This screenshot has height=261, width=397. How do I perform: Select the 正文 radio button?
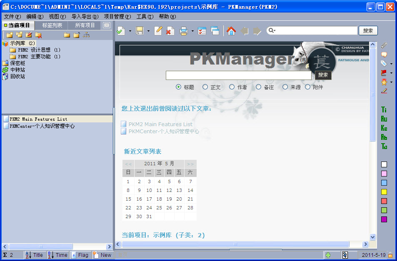205,87
